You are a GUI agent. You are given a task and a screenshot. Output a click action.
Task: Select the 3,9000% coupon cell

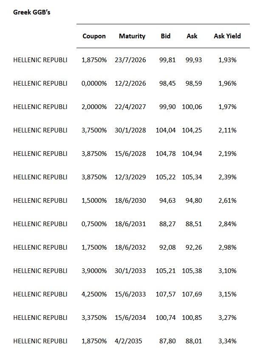[x=94, y=271]
